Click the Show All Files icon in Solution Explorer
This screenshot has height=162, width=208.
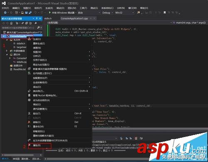(x=31, y=23)
